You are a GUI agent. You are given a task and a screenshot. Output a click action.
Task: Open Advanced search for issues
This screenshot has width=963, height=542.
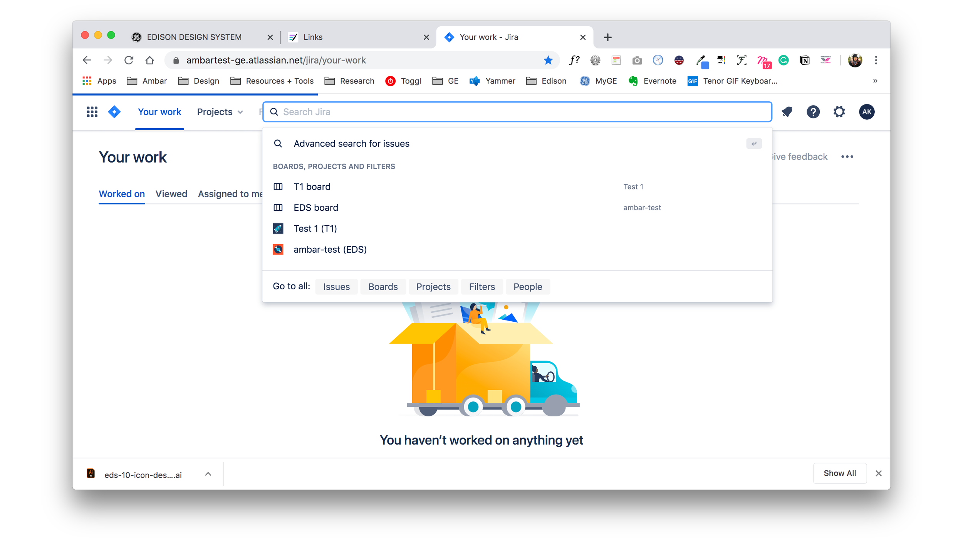pyautogui.click(x=517, y=143)
